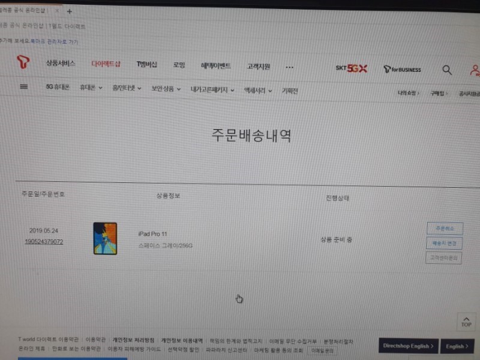Click 주문취소 button
Image resolution: width=480 pixels, height=360 pixels.
pos(445,229)
